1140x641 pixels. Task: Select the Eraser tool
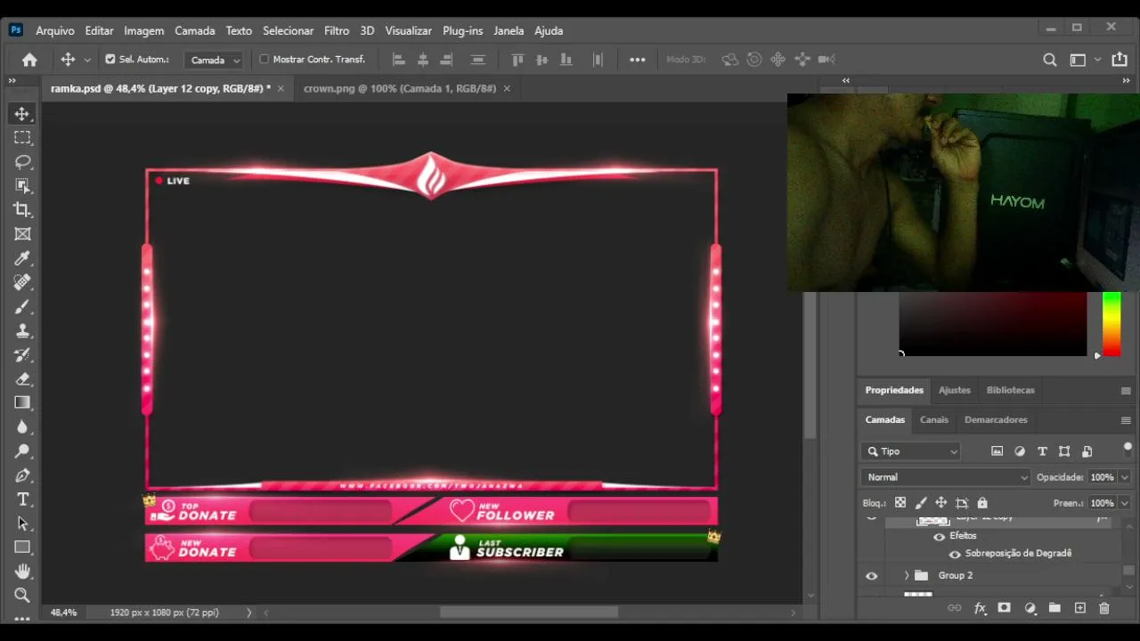[x=22, y=378]
